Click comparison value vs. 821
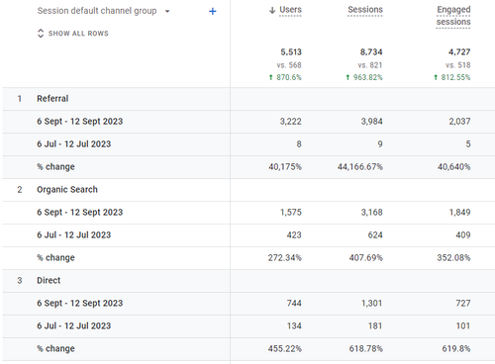This screenshot has height=364, width=495. pos(370,65)
